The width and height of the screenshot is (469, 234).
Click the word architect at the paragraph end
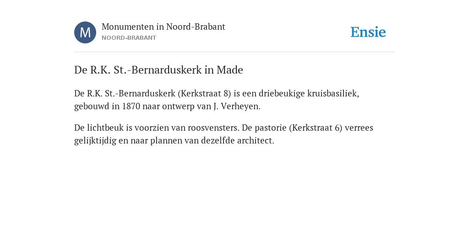point(256,141)
